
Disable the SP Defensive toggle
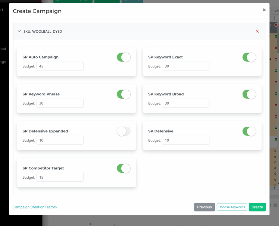point(249,131)
